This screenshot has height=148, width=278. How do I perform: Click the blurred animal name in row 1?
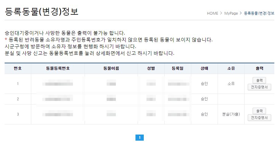point(111,83)
